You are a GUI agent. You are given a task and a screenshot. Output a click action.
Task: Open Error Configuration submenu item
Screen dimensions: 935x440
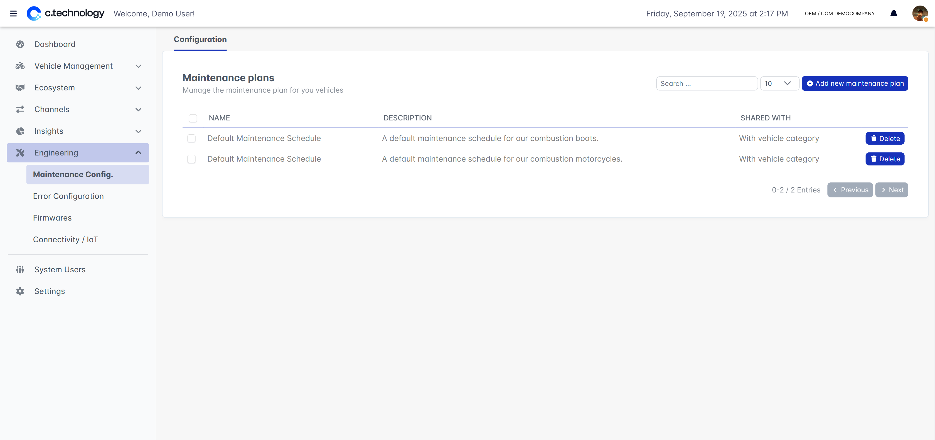coord(68,196)
